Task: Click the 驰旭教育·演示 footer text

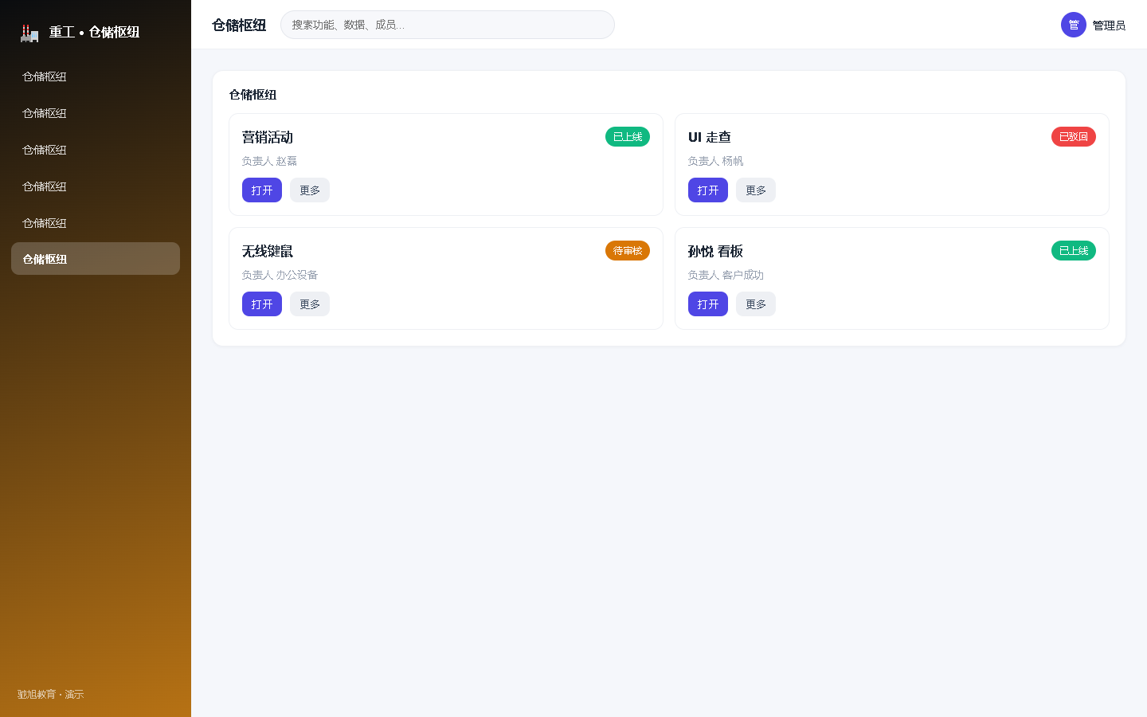Action: click(51, 695)
